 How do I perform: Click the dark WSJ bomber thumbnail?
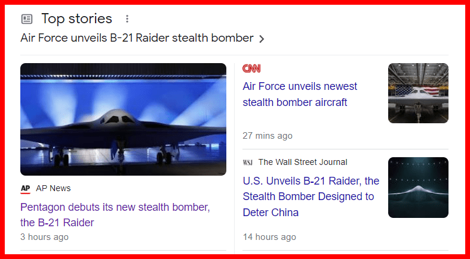[418, 188]
